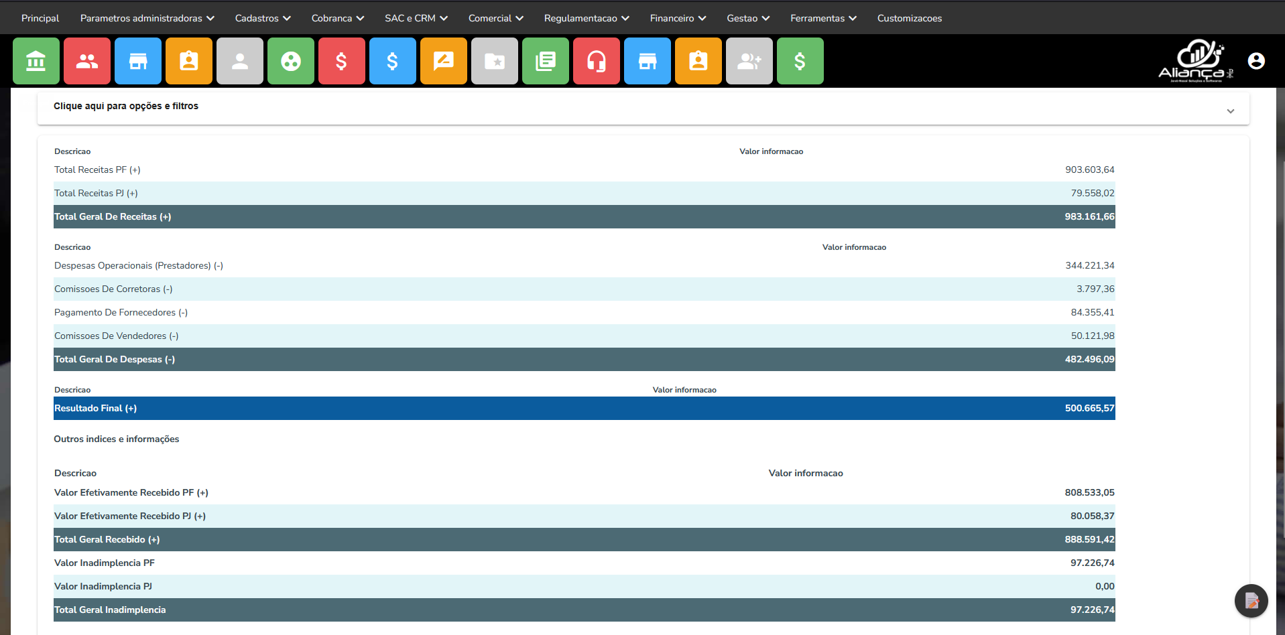
Task: Open the user account profile icon
Action: click(1256, 61)
